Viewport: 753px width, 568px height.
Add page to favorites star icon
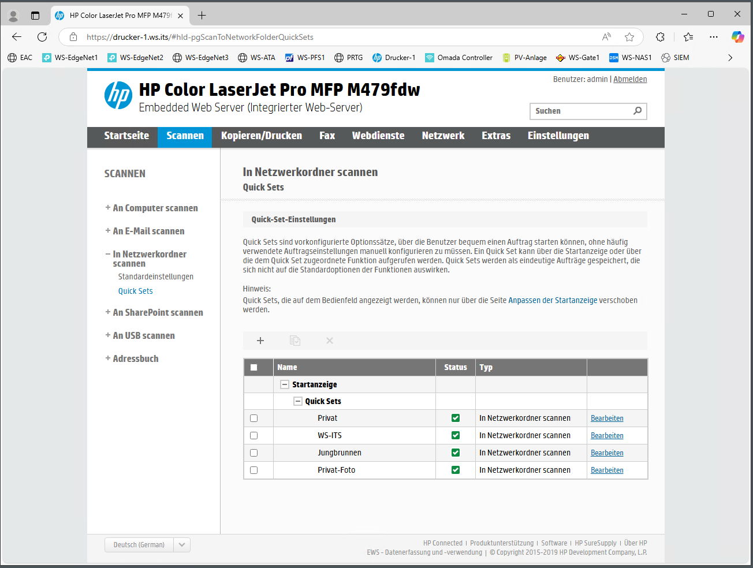click(629, 37)
